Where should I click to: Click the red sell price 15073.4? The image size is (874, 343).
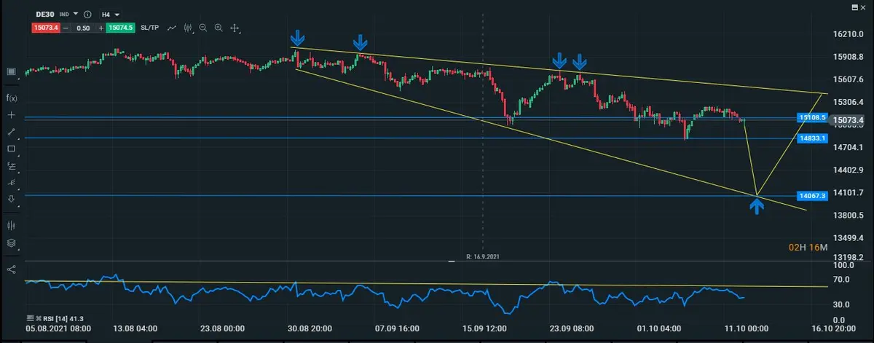(45, 28)
